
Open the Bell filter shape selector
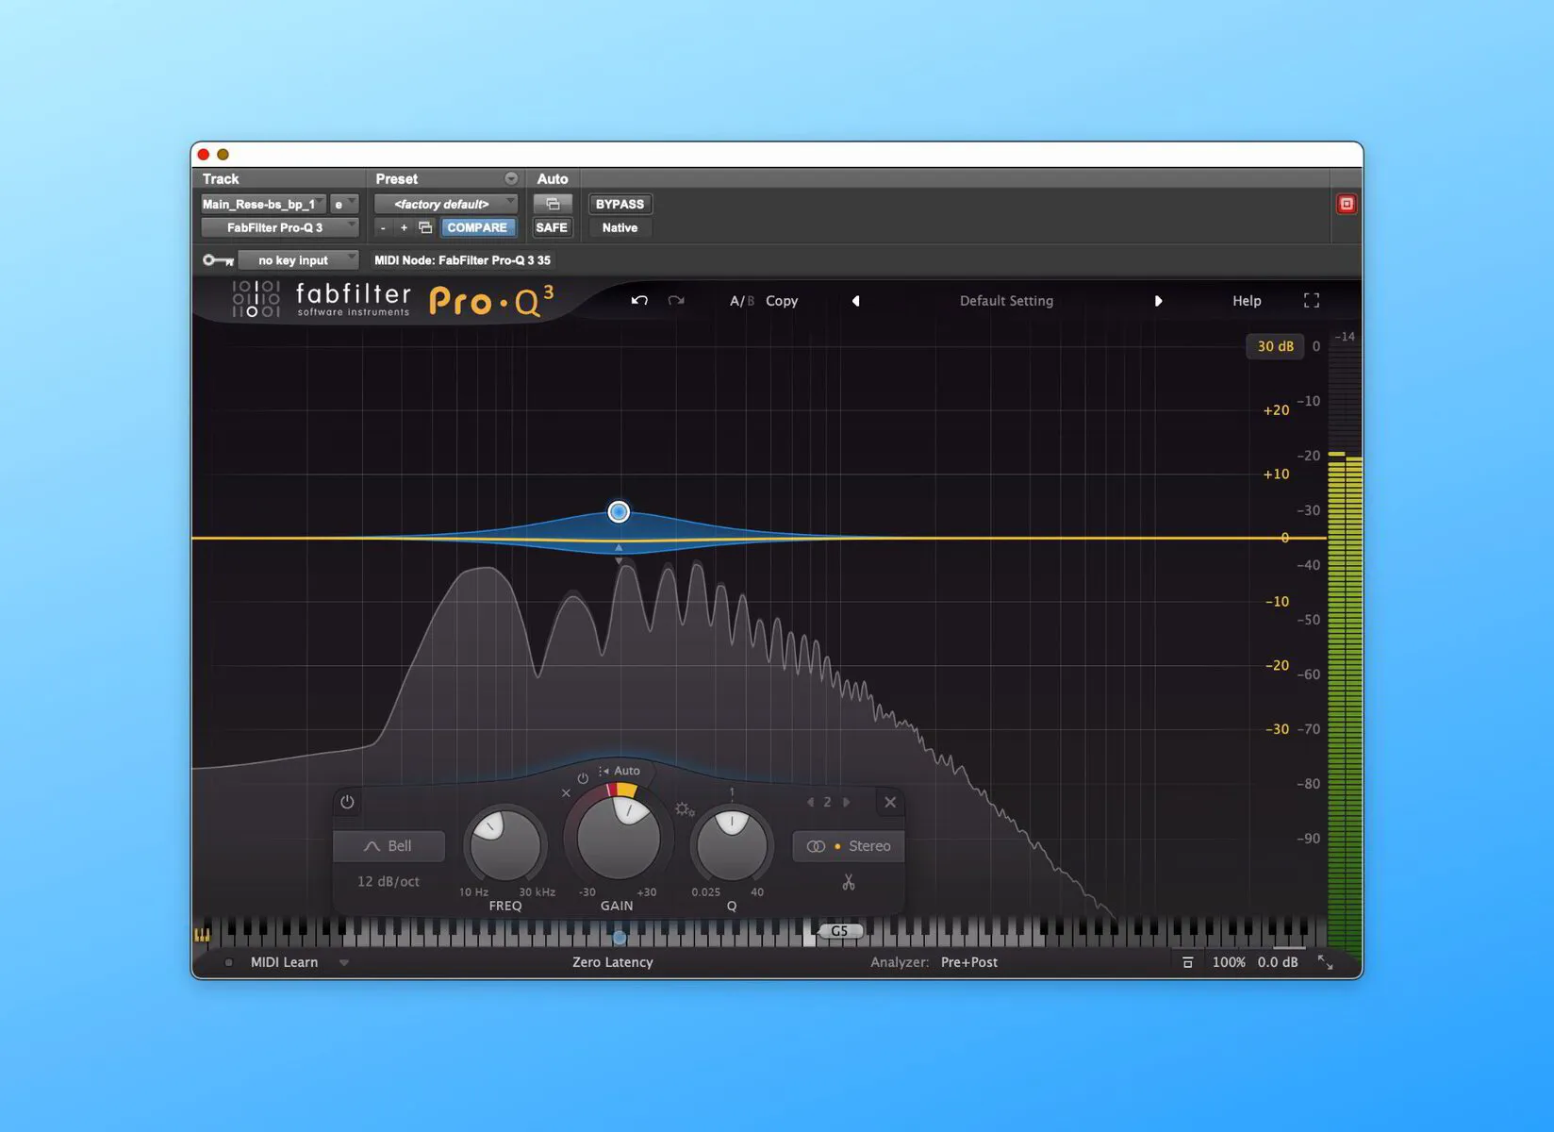(388, 845)
